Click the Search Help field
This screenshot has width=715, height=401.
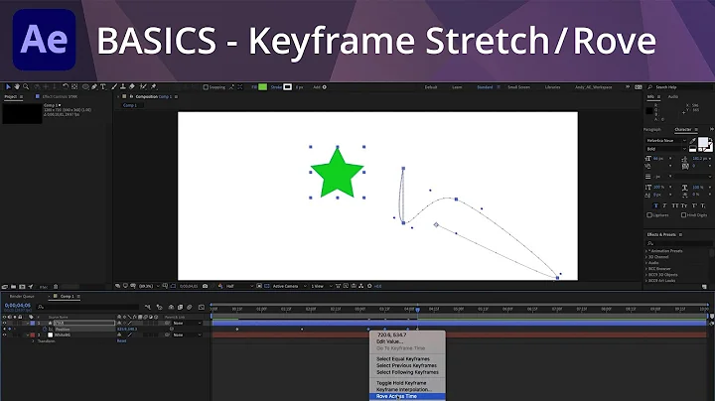(679, 87)
